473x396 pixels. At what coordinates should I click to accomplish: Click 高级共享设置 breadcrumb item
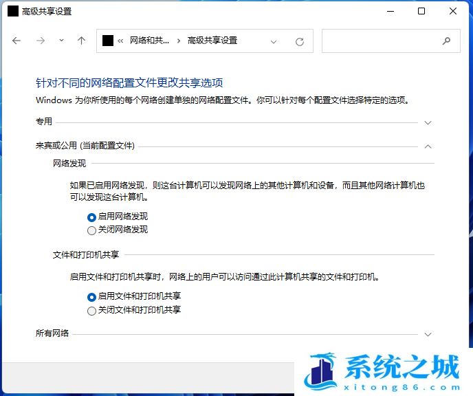[212, 41]
